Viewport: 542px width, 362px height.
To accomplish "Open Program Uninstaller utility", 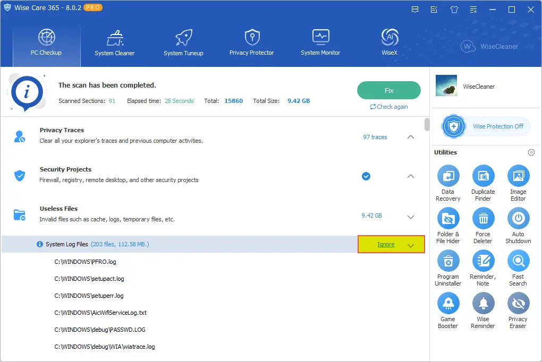I will pyautogui.click(x=448, y=269).
